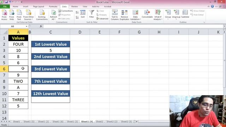Click Remove Duplicates icon
Viewport: 226px width, 127px height.
[124, 15]
